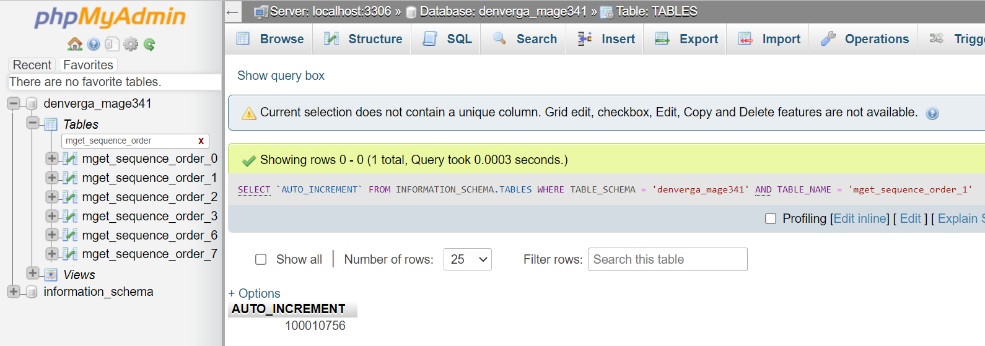Viewport: 985px width, 346px height.
Task: Open the navigation panel settings gear icon
Action: pos(131,44)
